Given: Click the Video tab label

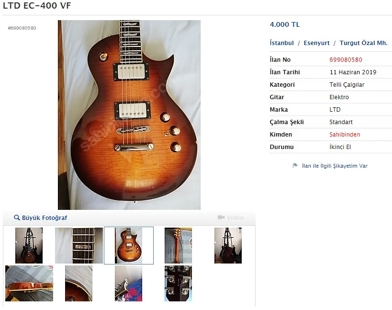Looking at the screenshot, I should (235, 218).
